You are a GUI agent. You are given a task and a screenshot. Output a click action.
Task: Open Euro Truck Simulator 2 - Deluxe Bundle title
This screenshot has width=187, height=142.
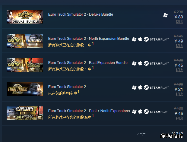click(x=81, y=14)
